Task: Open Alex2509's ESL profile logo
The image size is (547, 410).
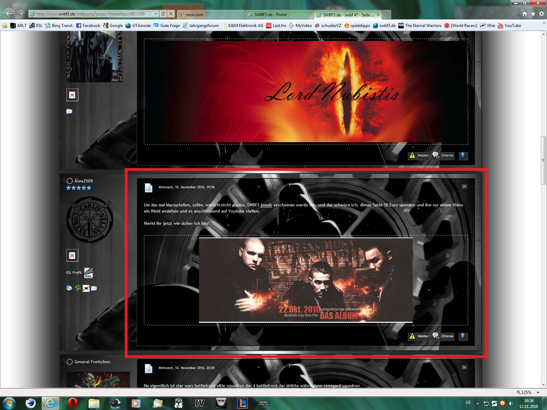Action: 89,273
